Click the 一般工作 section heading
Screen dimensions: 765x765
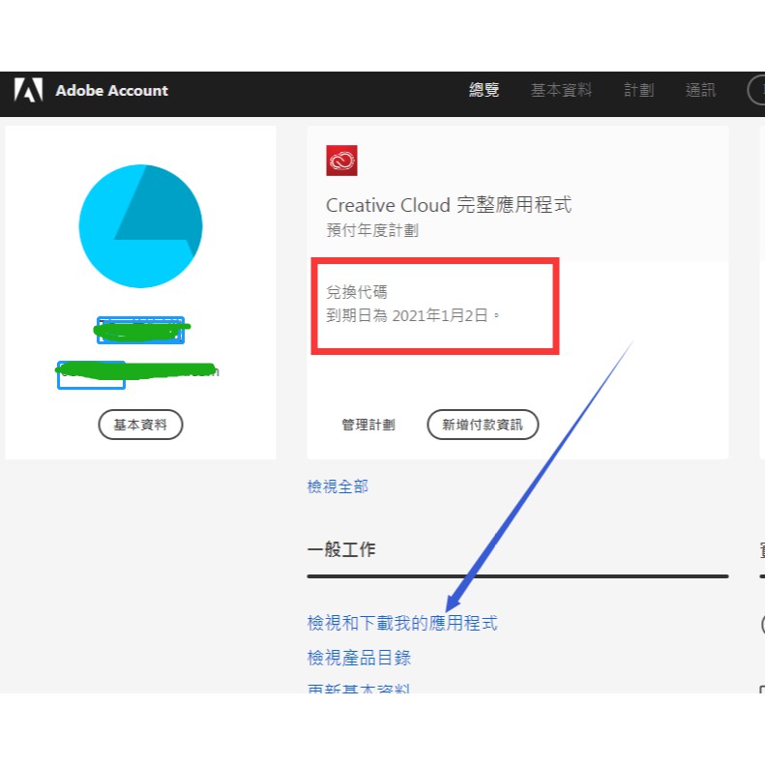point(341,550)
